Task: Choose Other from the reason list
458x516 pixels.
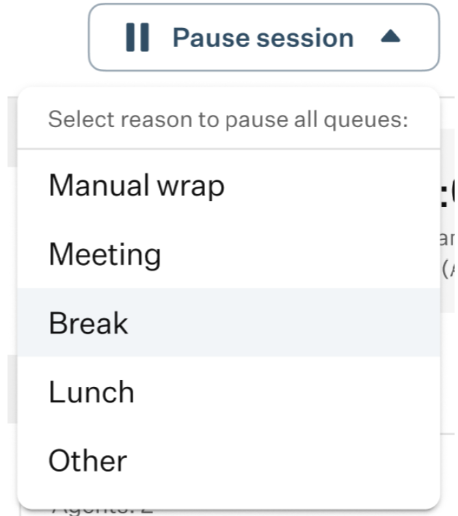Action: 229,460
